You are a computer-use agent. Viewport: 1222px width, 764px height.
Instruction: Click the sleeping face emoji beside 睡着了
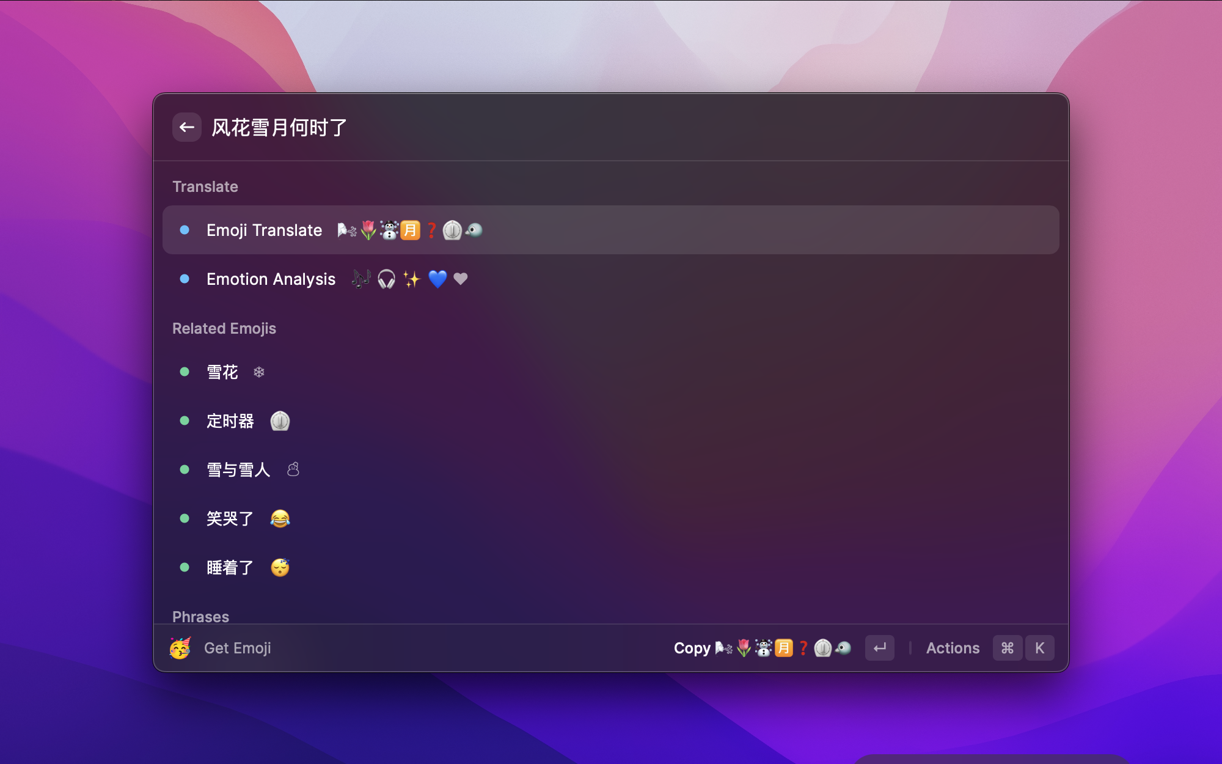coord(280,567)
